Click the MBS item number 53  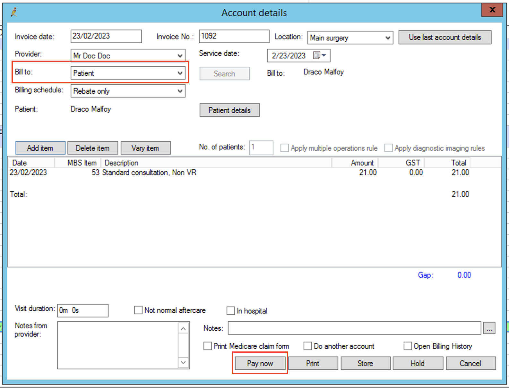click(x=96, y=173)
